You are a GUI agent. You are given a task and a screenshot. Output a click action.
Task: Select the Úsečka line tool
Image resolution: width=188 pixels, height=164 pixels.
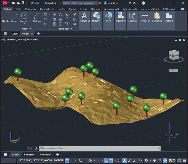pos(6,17)
